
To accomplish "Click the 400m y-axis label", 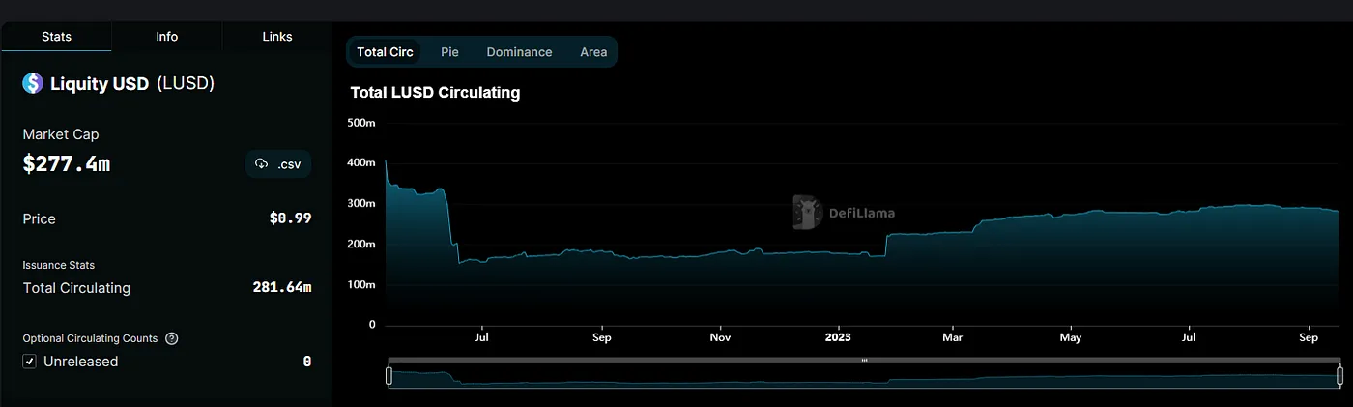I will click(x=360, y=163).
